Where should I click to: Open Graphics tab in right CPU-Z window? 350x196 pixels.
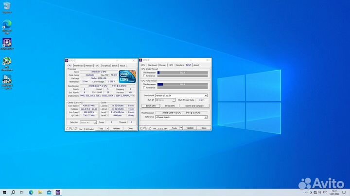coord(180,65)
